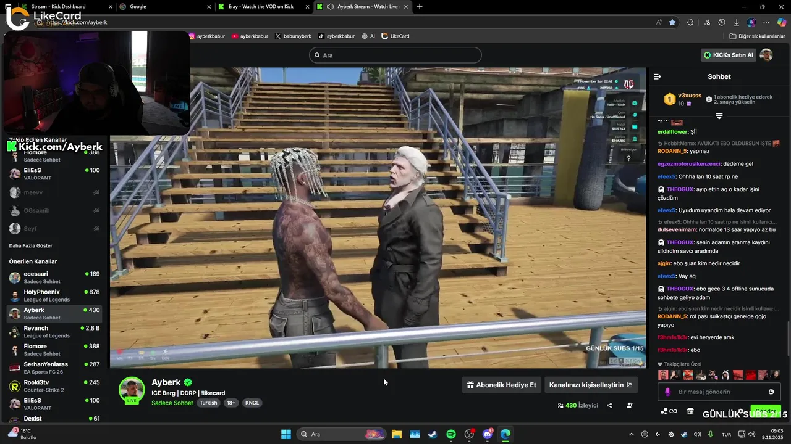791x444 pixels.
Task: Click the purple microphone icon in the message box
Action: click(x=667, y=392)
